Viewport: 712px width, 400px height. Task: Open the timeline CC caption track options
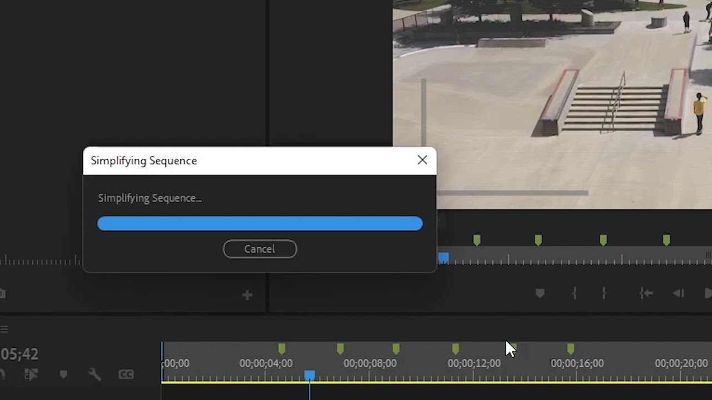[x=126, y=375]
